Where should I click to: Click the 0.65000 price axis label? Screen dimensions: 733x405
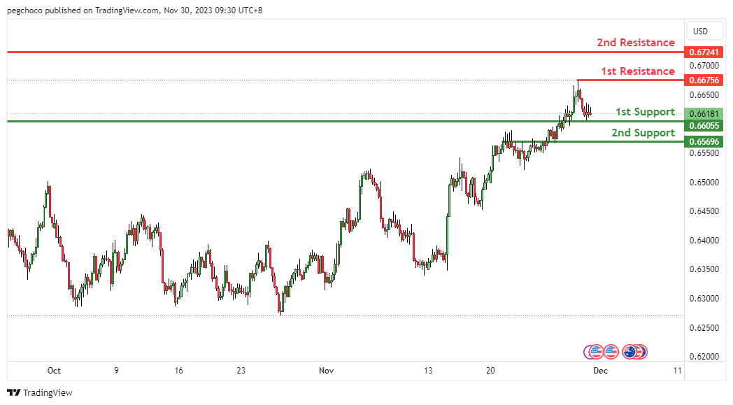coord(704,183)
